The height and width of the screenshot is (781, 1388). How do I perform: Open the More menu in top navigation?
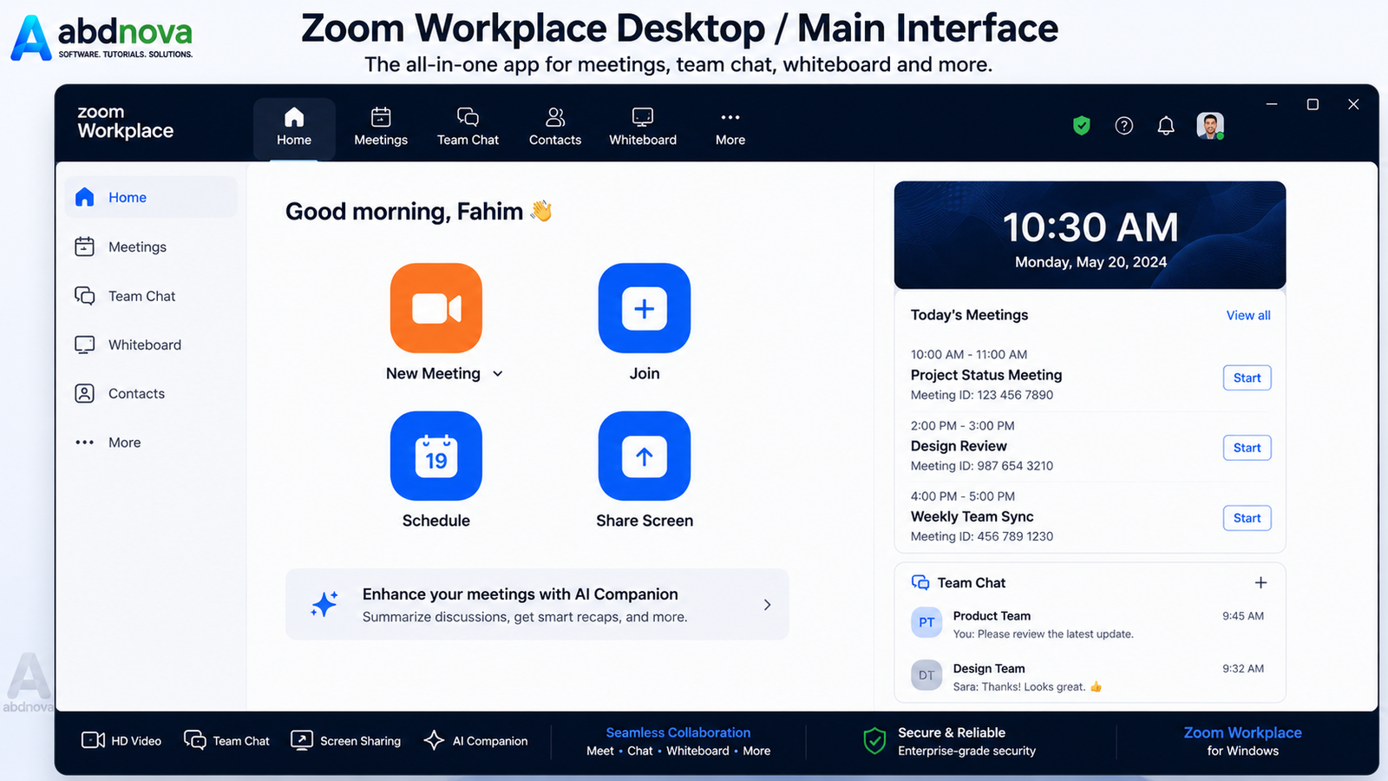730,128
